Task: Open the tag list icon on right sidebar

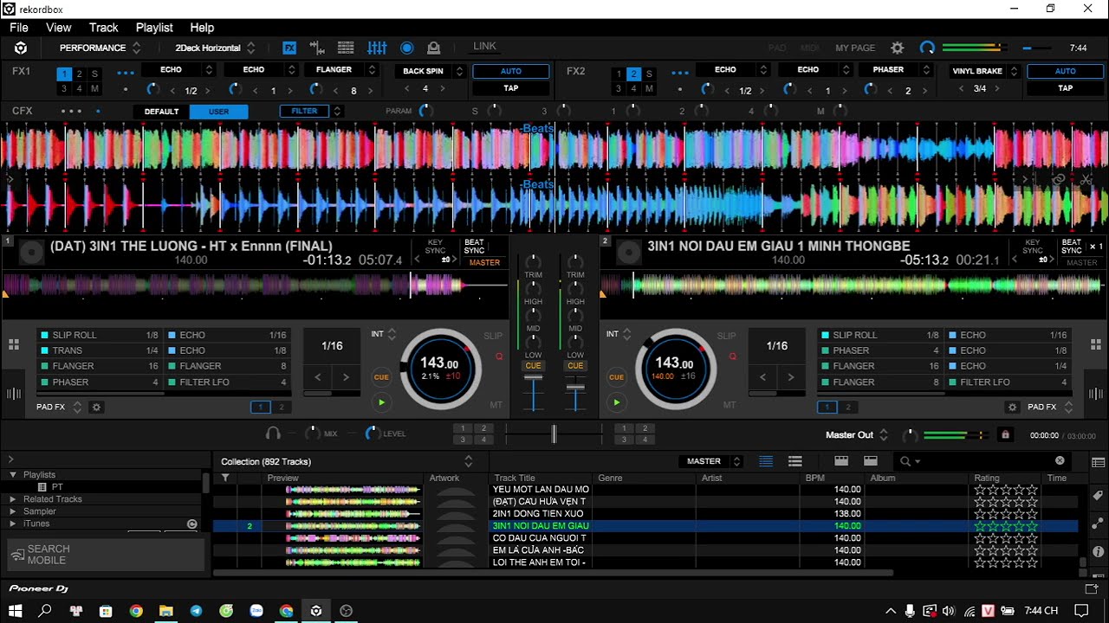Action: [x=1099, y=494]
